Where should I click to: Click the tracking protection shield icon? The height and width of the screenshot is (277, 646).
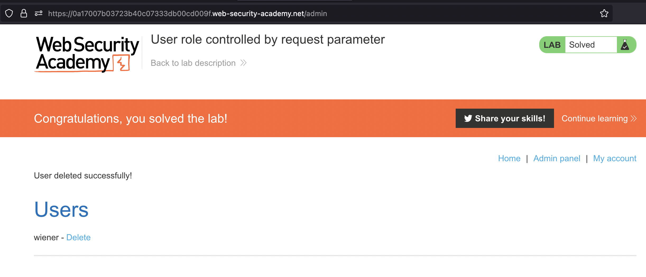9,13
